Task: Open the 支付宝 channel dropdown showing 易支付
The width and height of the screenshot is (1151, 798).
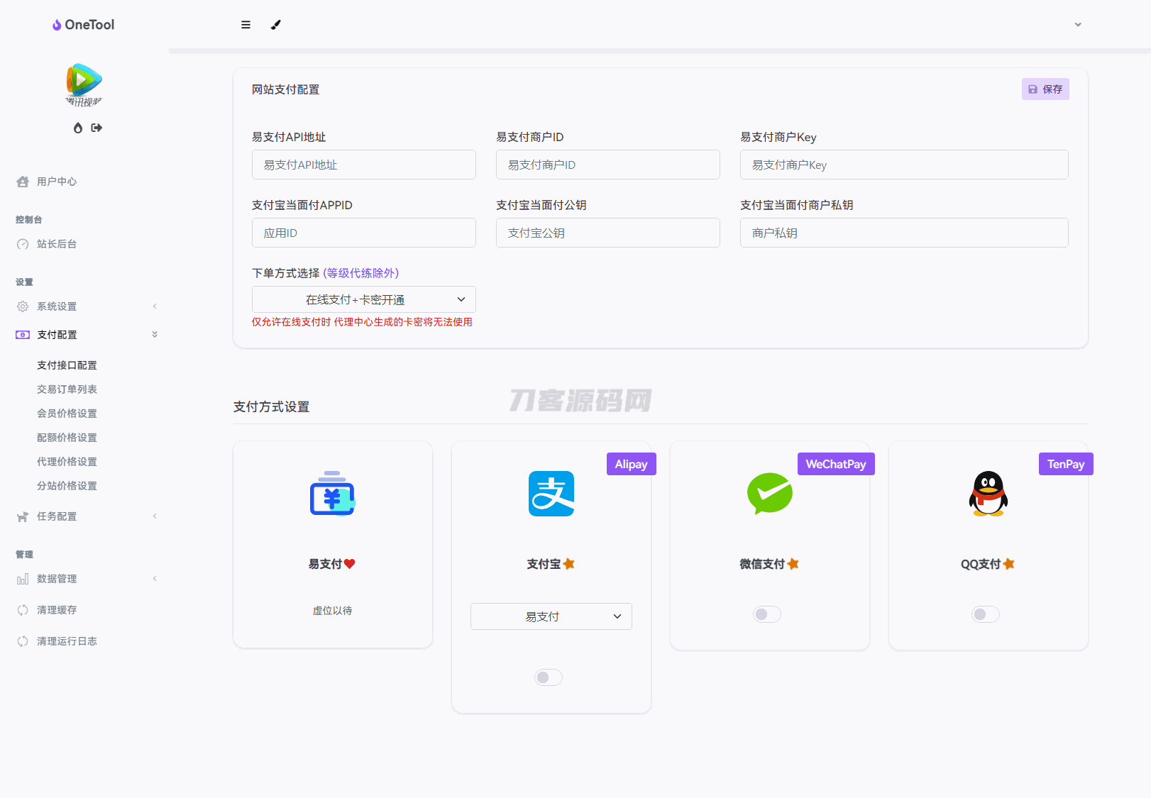Action: coord(551,616)
